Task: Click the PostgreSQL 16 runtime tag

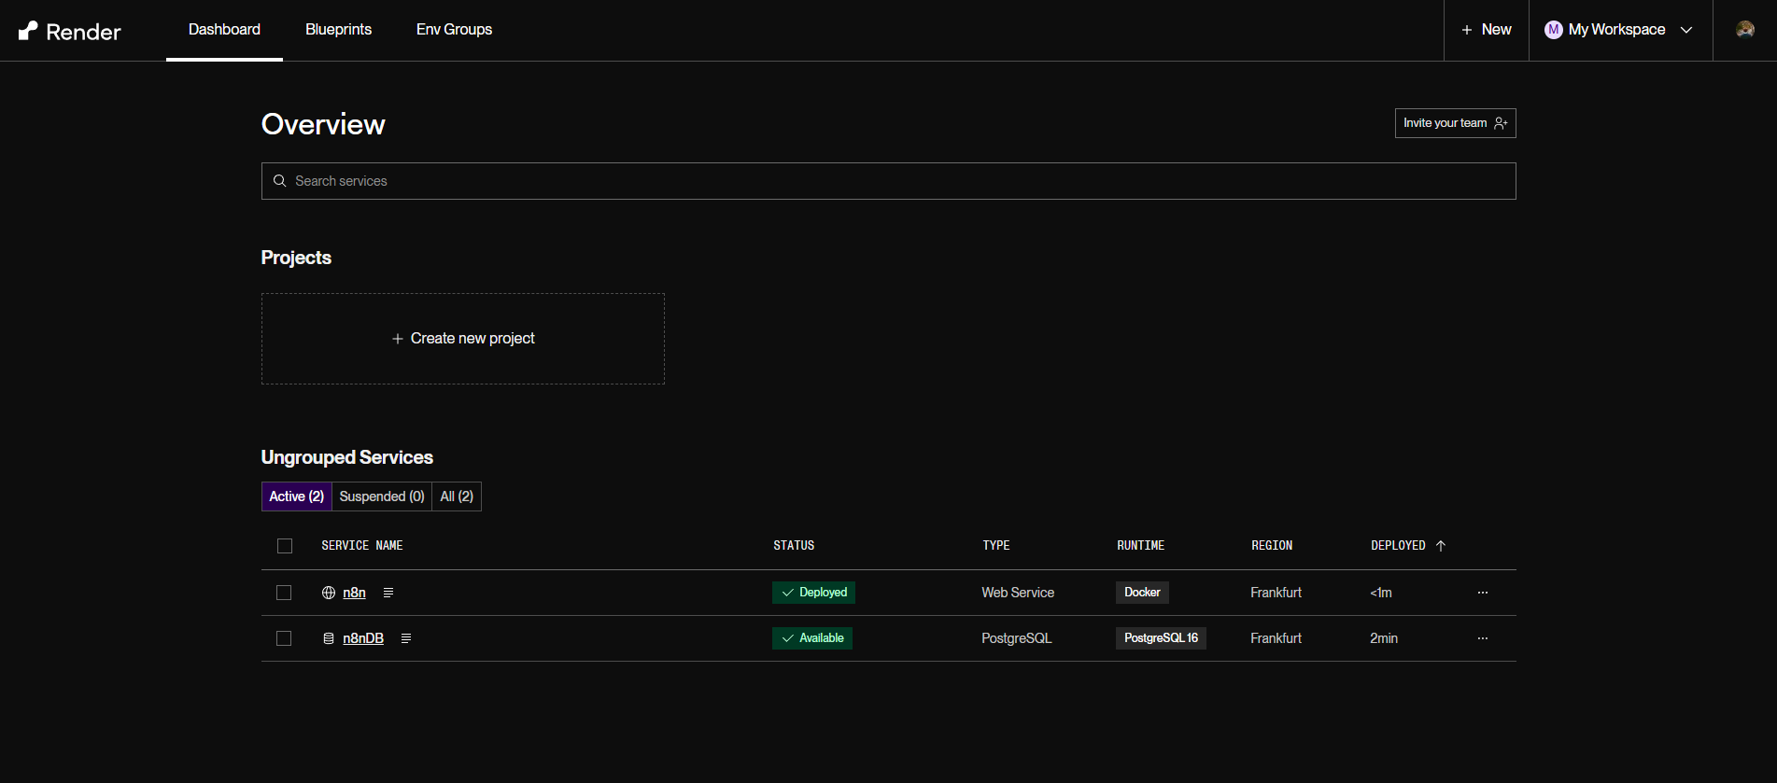Action: pos(1161,638)
